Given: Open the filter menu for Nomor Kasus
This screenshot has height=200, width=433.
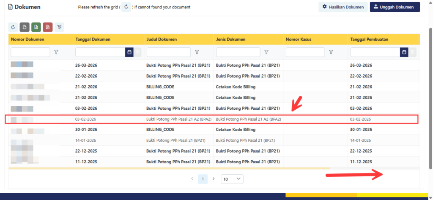Looking at the screenshot, I should pyautogui.click(x=331, y=52).
